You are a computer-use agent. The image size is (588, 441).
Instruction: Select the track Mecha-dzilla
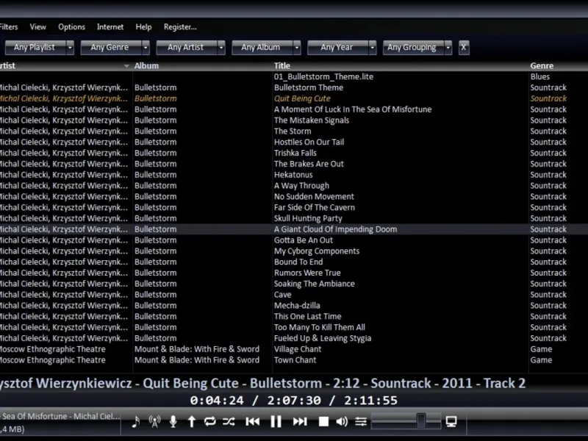tap(297, 305)
